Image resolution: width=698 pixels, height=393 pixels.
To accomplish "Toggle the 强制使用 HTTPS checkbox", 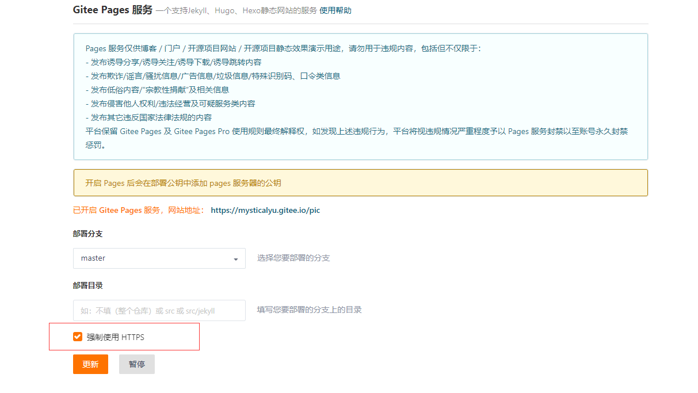I will coord(78,337).
